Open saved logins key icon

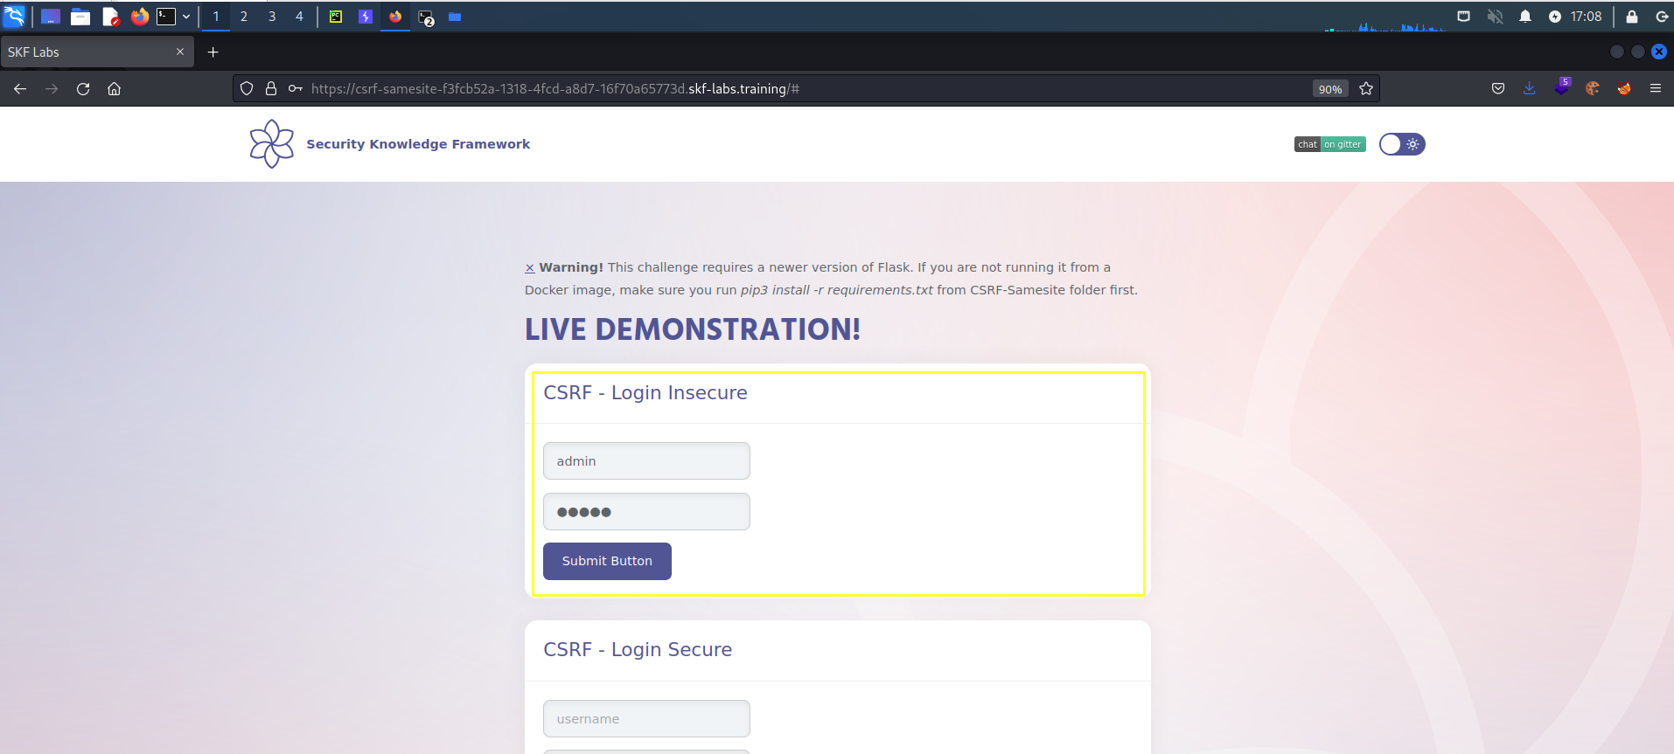click(x=296, y=88)
